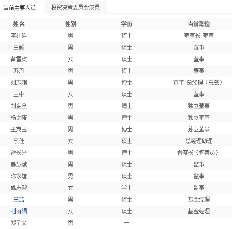Click 监事 in 姚志智 row
The width and height of the screenshot is (232, 229).
199,188
